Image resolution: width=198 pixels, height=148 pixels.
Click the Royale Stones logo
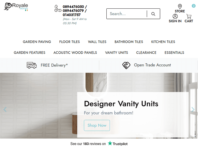[x=16, y=7]
